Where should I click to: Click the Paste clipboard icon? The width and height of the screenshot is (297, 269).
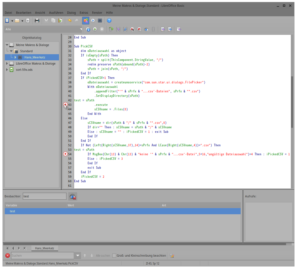pos(60,21)
